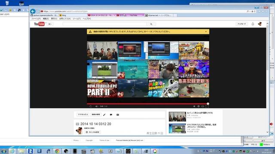Launch Google Chrome from the taskbar
Screen dimensions: 275x154
pyautogui.click(x=57, y=151)
